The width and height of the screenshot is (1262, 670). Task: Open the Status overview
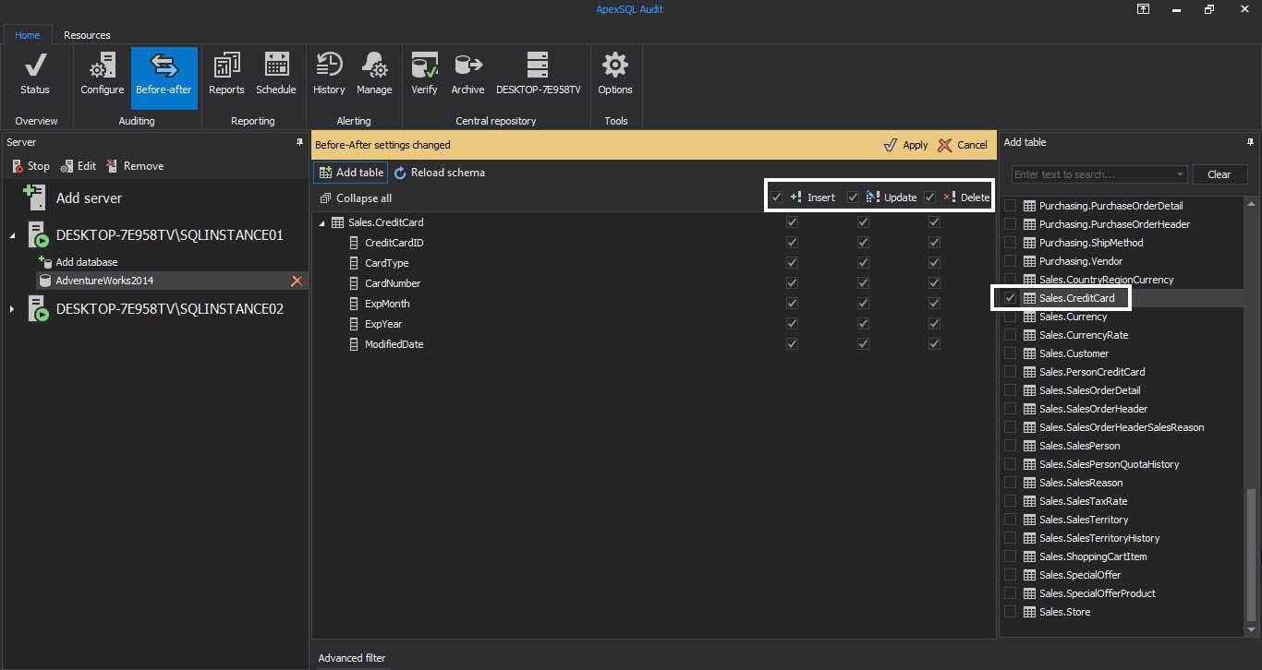coord(35,75)
